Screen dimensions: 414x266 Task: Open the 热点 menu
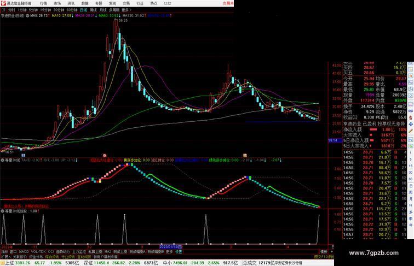pyautogui.click(x=154, y=3)
